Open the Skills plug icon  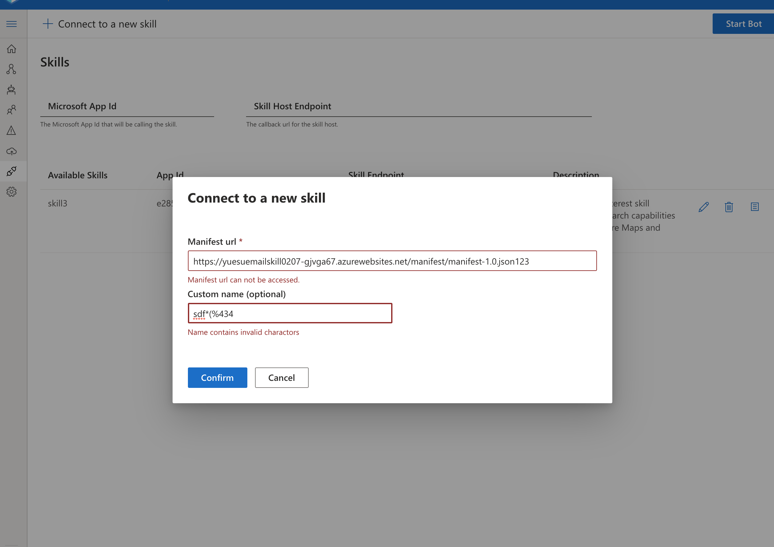click(12, 171)
